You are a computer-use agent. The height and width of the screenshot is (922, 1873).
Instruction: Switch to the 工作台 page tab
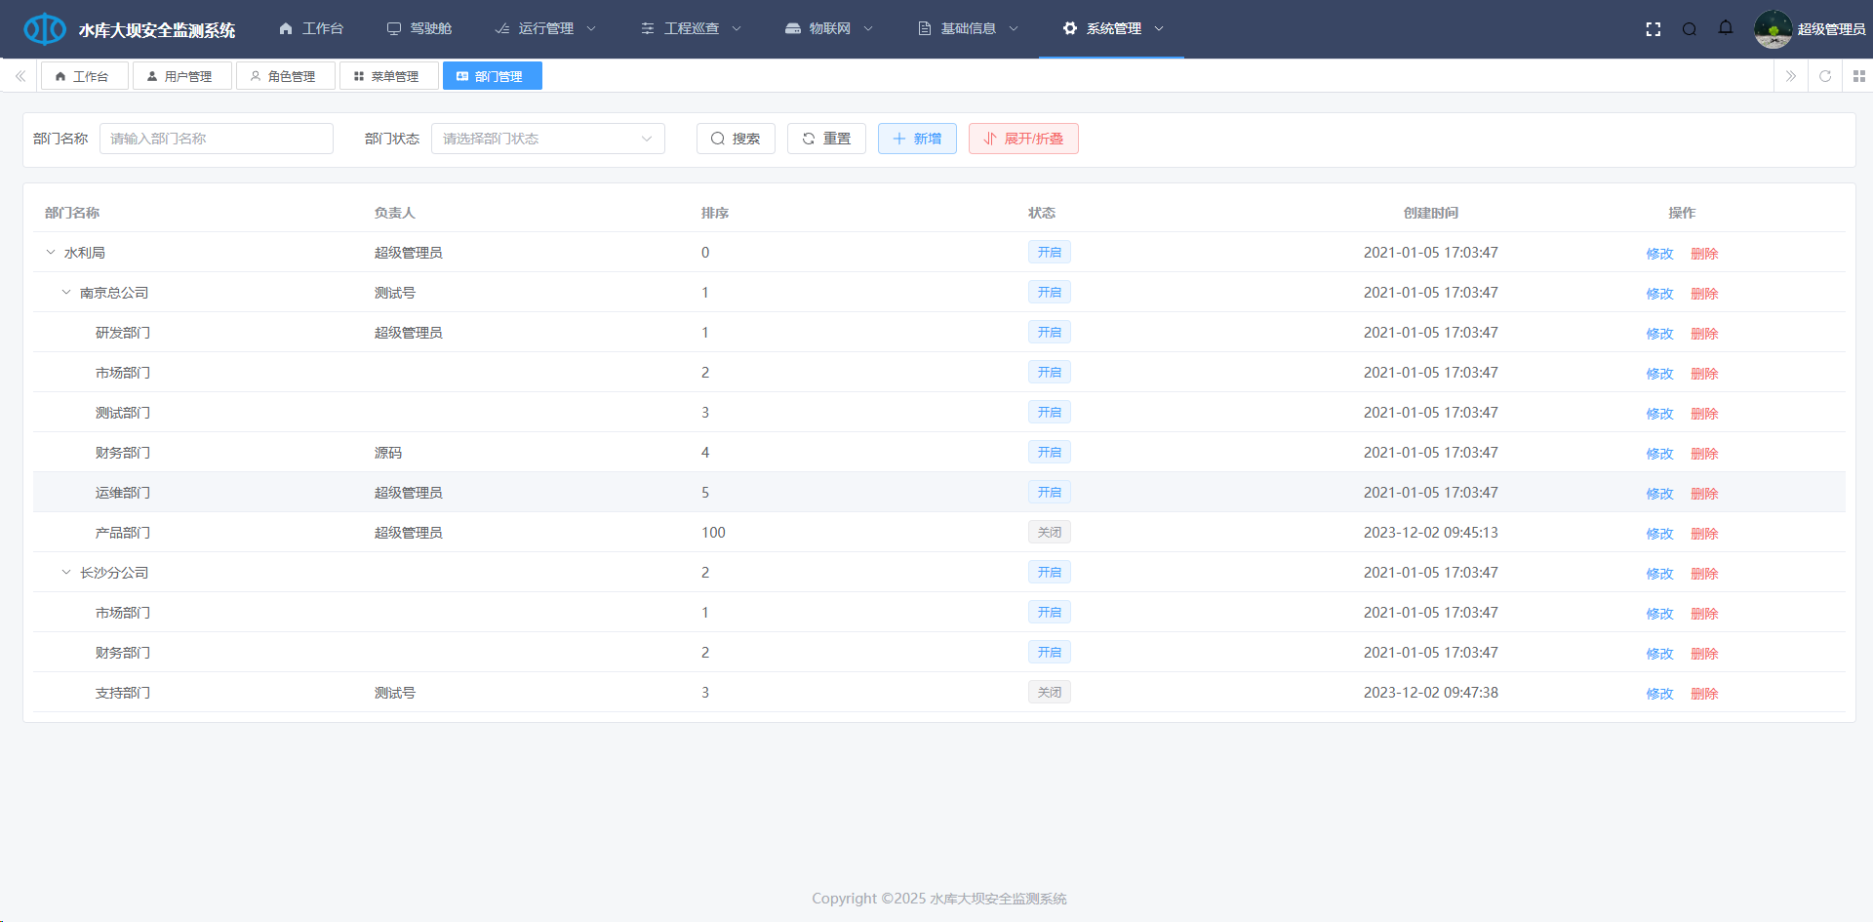coord(84,76)
